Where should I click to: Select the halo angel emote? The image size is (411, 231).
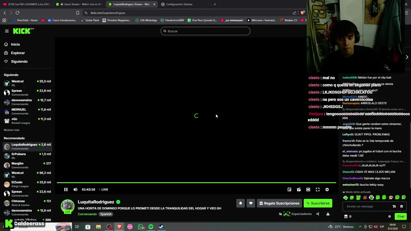click(358, 198)
